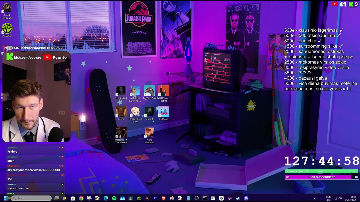360x202 pixels.
Task: Open Spotify from the taskbar
Action: click(114, 198)
